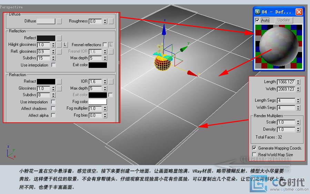Screen dimensions: 310x194
Task: Enable the Fresnel reflections checkbox
Action: (x=105, y=45)
